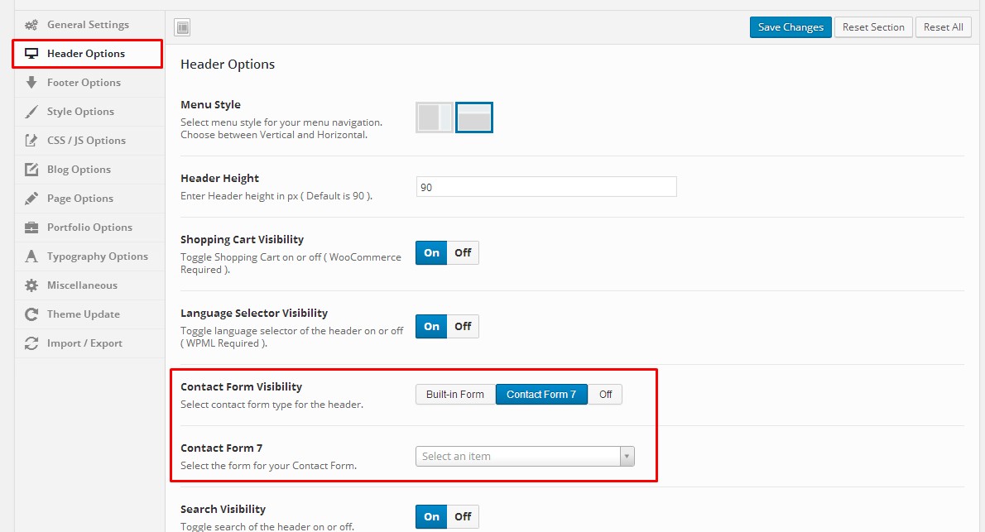
Task: Open Footer Options via its arrow icon
Action: pyautogui.click(x=31, y=82)
